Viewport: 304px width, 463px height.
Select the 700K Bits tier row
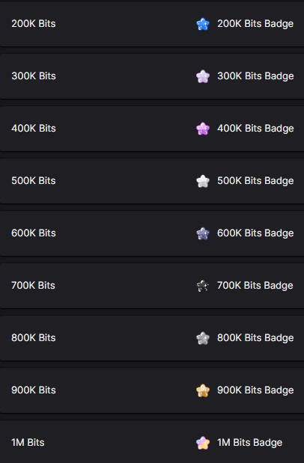pyautogui.click(x=152, y=286)
